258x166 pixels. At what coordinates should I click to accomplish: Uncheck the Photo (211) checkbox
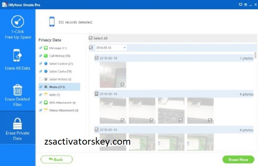click(40, 87)
